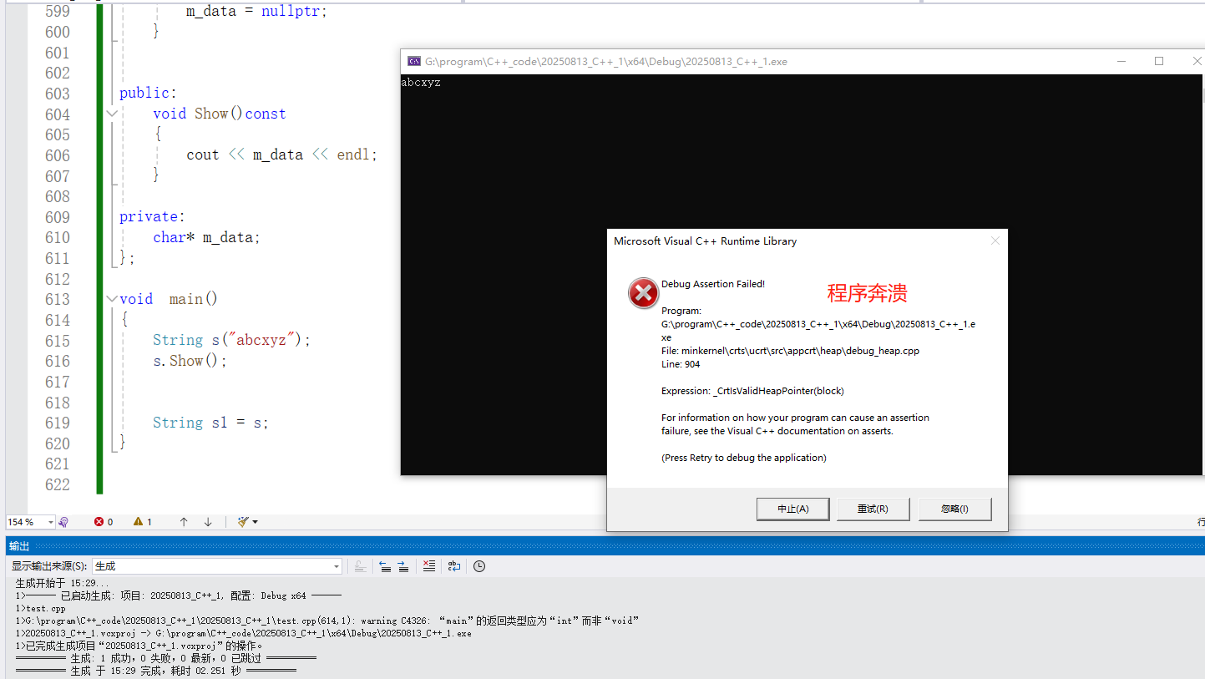Screen dimensions: 1205x679
Task: Click the build summary '1 成功, 0 失败' line
Action: click(x=165, y=658)
